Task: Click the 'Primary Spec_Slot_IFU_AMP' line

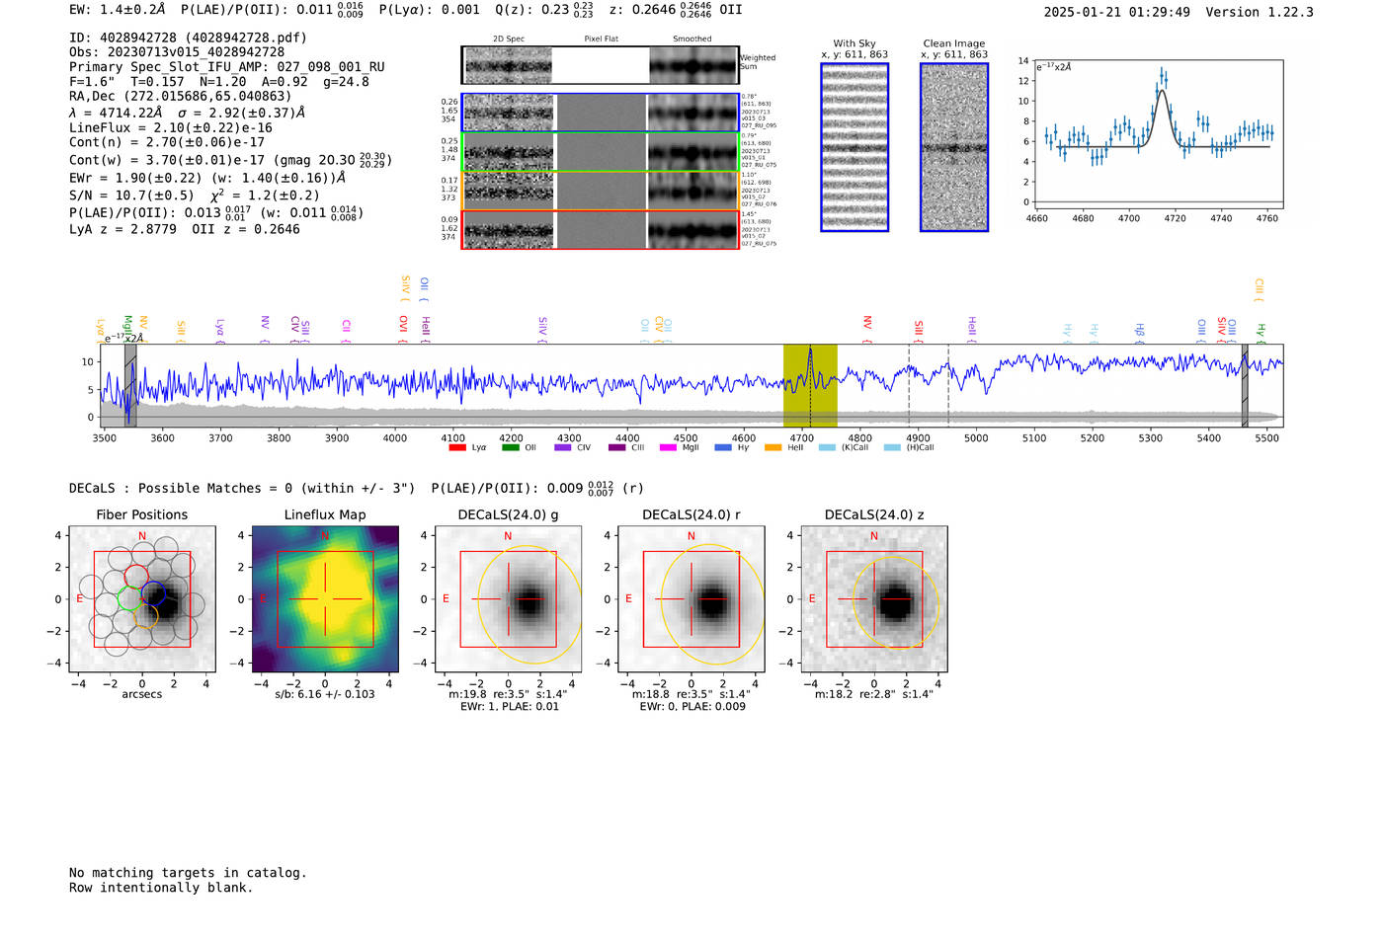Action: tap(227, 67)
